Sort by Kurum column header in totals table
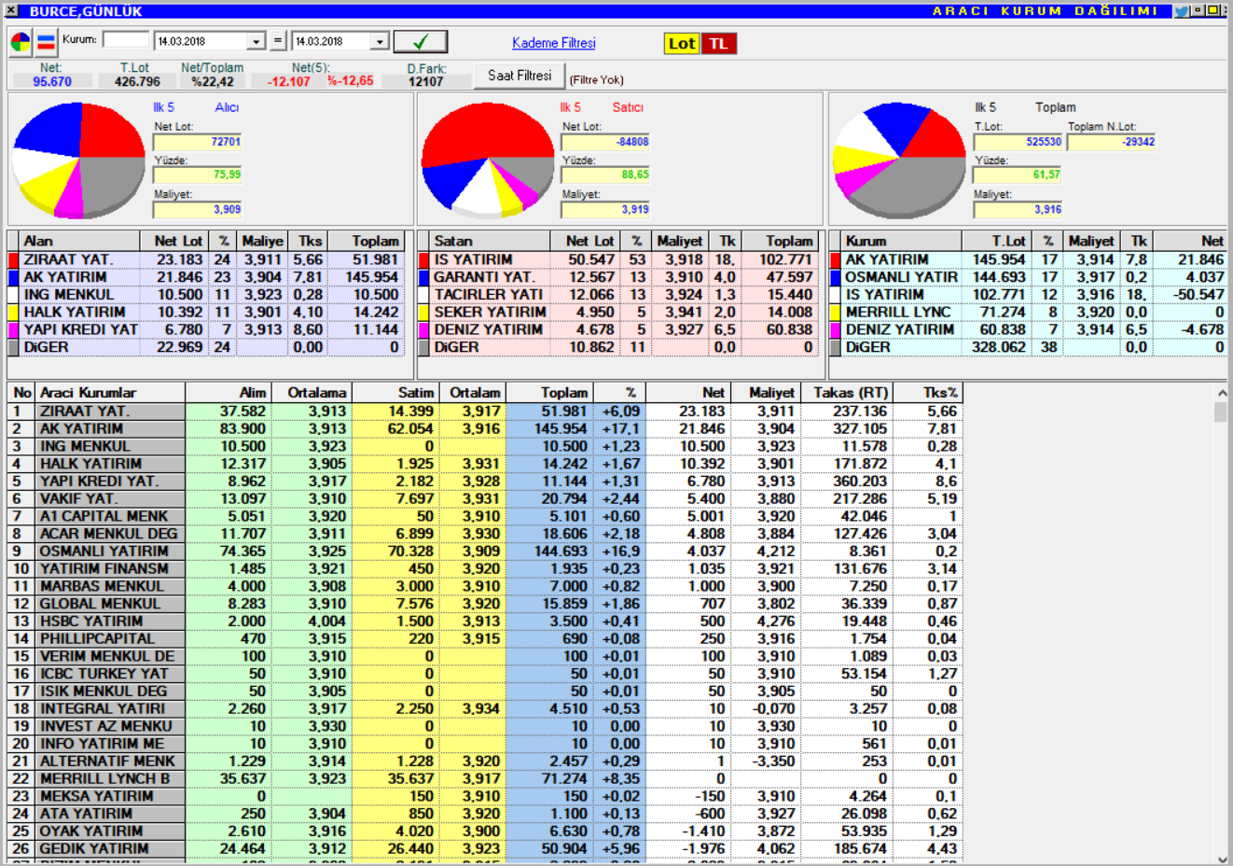Image resolution: width=1233 pixels, height=866 pixels. coord(902,241)
